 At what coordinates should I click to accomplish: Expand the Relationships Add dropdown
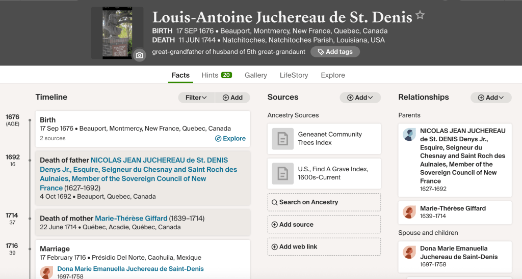pyautogui.click(x=491, y=98)
